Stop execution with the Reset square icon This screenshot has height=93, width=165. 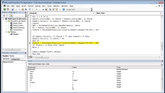43,10
